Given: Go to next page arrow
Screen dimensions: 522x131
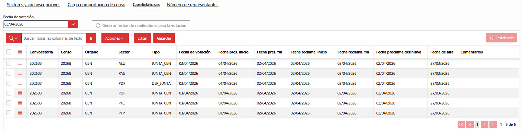Looking at the screenshot, I should (x=485, y=124).
